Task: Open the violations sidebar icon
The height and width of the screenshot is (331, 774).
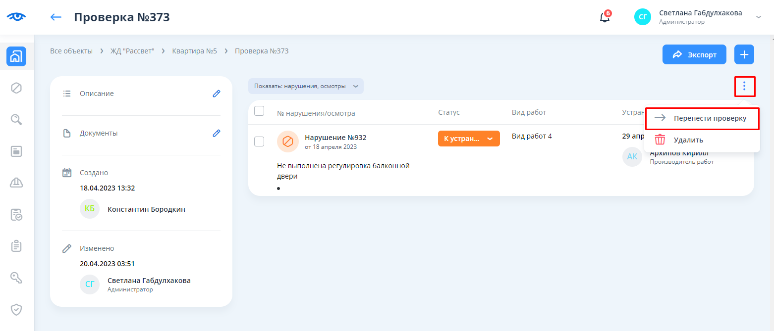Action: click(16, 88)
